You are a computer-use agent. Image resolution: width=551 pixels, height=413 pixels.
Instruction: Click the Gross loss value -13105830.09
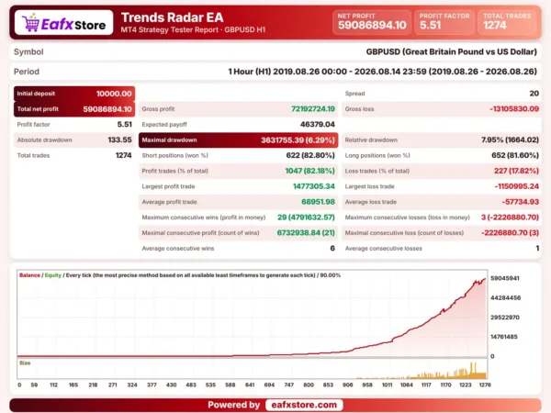pos(514,109)
